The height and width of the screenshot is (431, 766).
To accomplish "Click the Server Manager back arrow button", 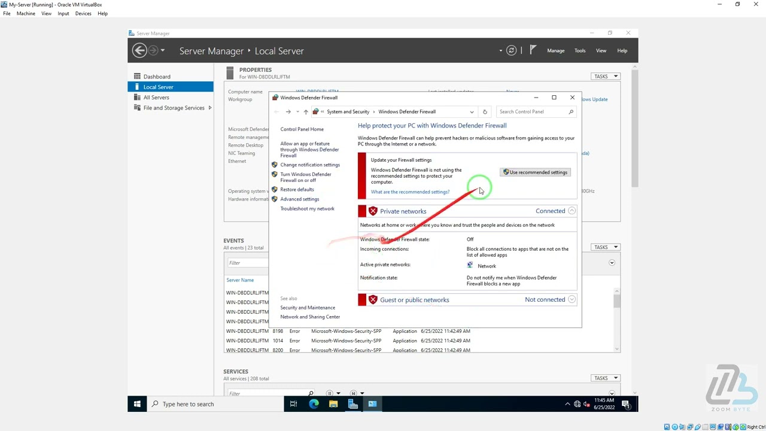I will point(139,51).
